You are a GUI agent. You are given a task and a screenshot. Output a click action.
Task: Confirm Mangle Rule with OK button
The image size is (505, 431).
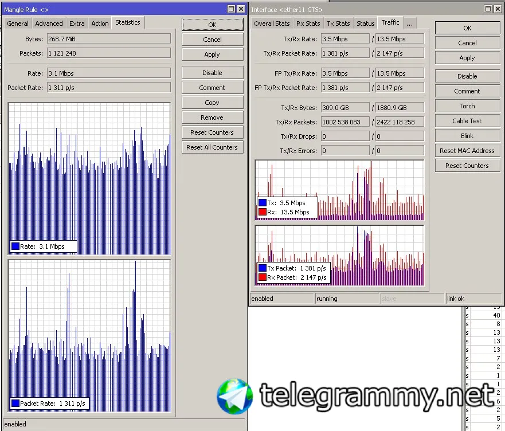click(x=212, y=25)
